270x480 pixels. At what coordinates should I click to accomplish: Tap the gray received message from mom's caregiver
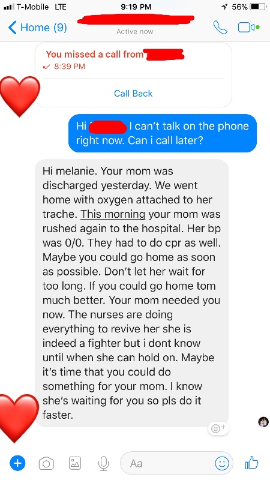132,293
